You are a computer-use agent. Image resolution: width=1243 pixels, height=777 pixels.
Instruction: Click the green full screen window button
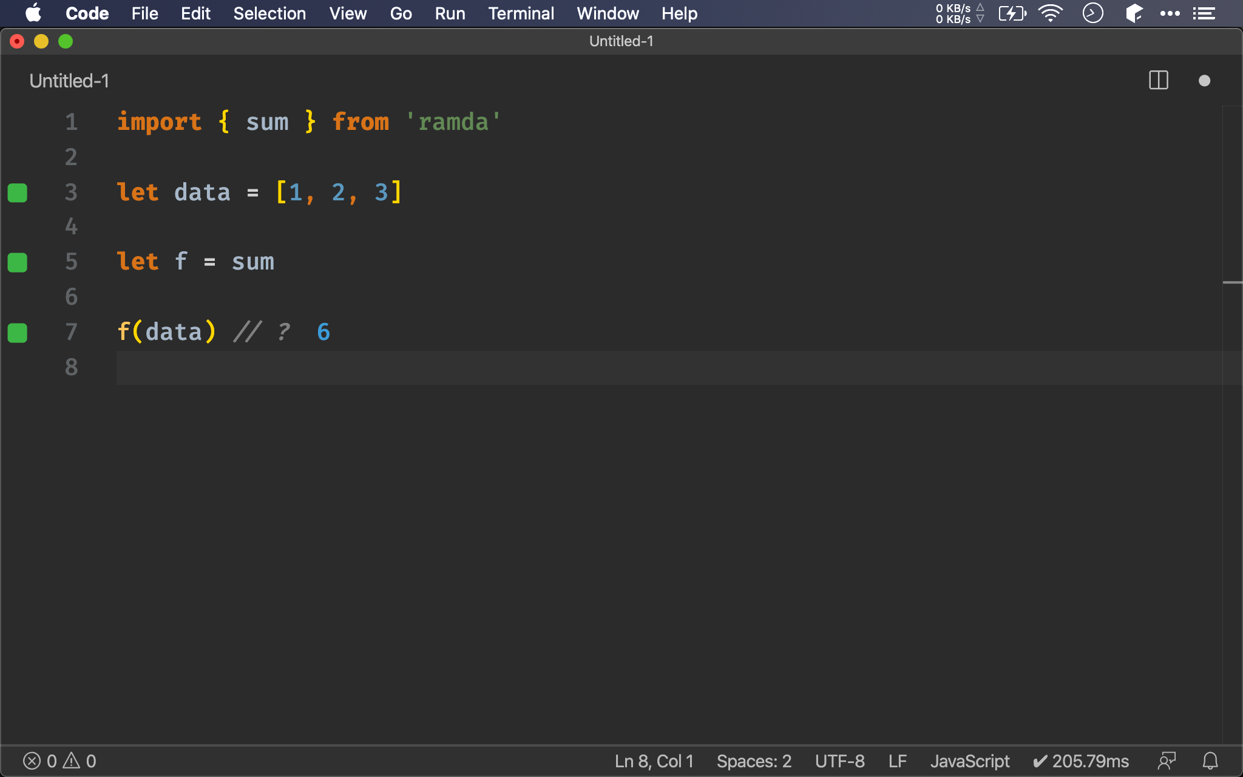pyautogui.click(x=66, y=41)
